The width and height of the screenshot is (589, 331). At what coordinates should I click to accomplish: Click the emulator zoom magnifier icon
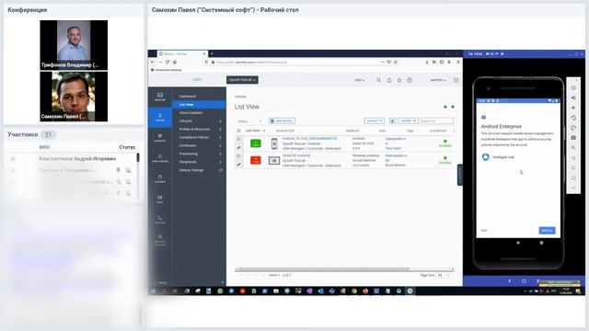[573, 148]
